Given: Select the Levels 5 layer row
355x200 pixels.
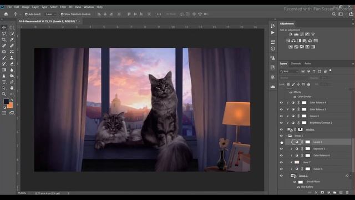Looking at the screenshot, I should [318, 142].
